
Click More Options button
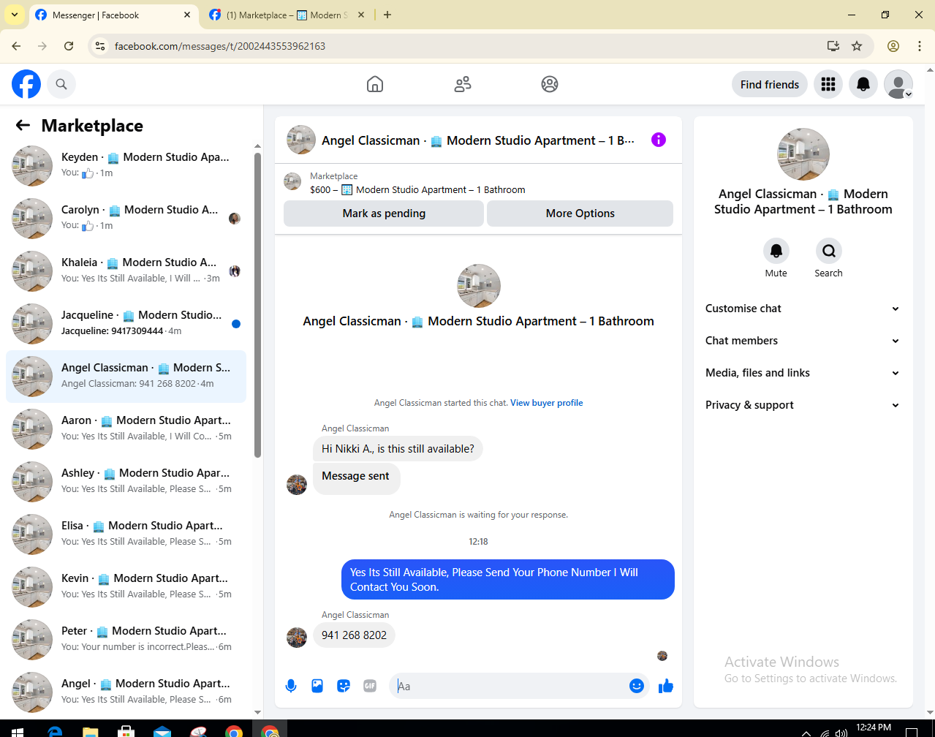(580, 213)
